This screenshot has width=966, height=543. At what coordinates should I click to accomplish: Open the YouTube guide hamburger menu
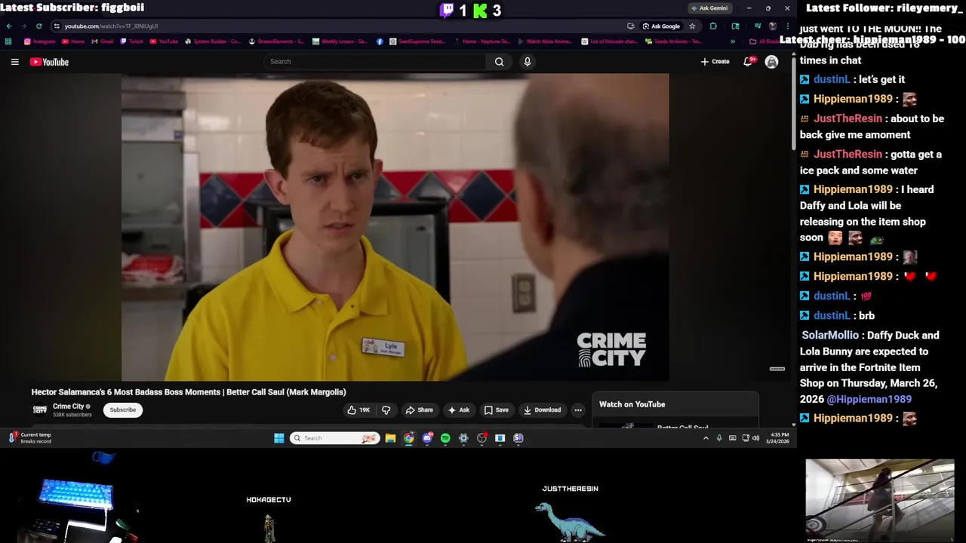coord(14,62)
